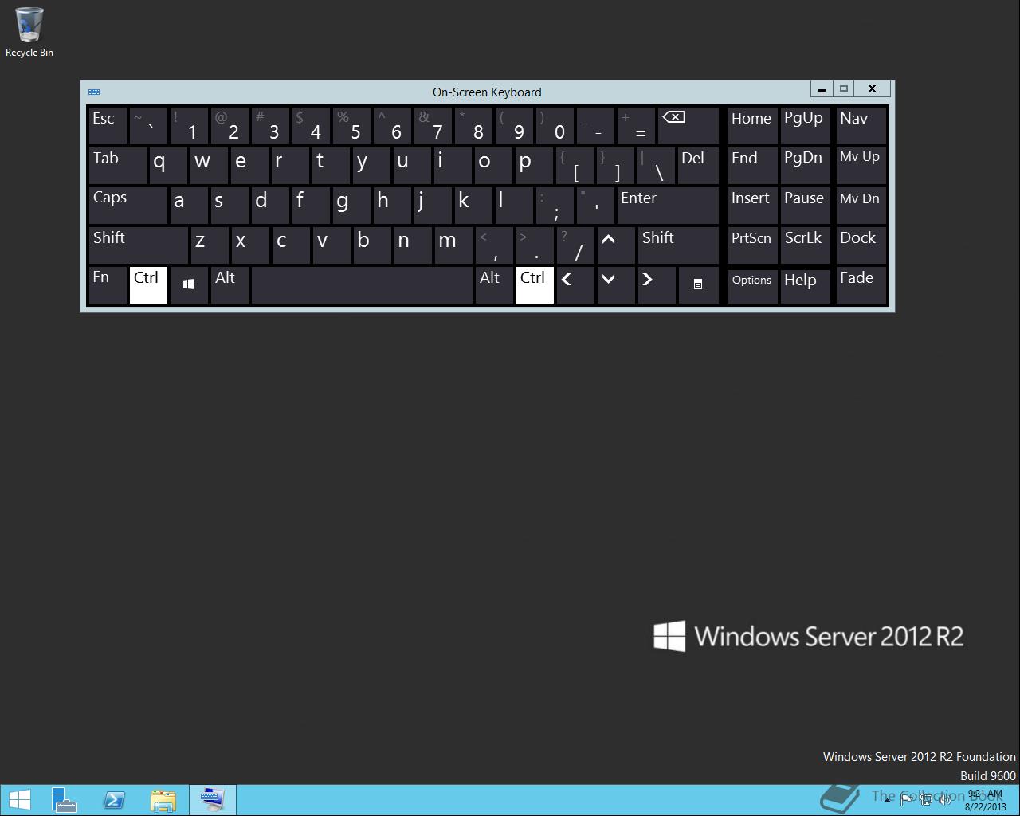1020x816 pixels.
Task: Click the End key
Action: click(752, 166)
